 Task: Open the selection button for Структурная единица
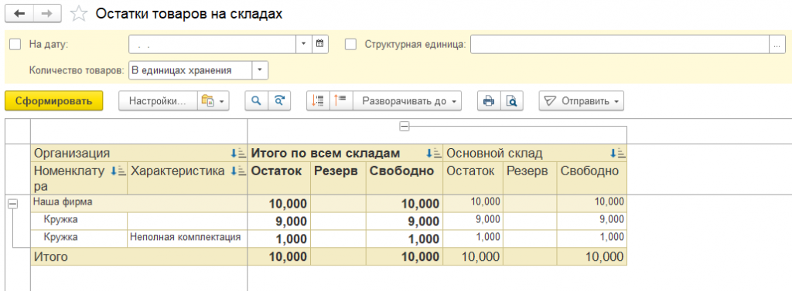coord(777,44)
